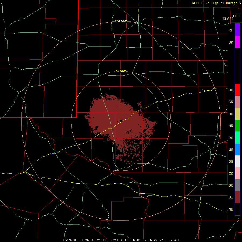Viewport: 242px width, 242px height.
Task: Click the GC gray legend color swatch
Action: coord(237,185)
